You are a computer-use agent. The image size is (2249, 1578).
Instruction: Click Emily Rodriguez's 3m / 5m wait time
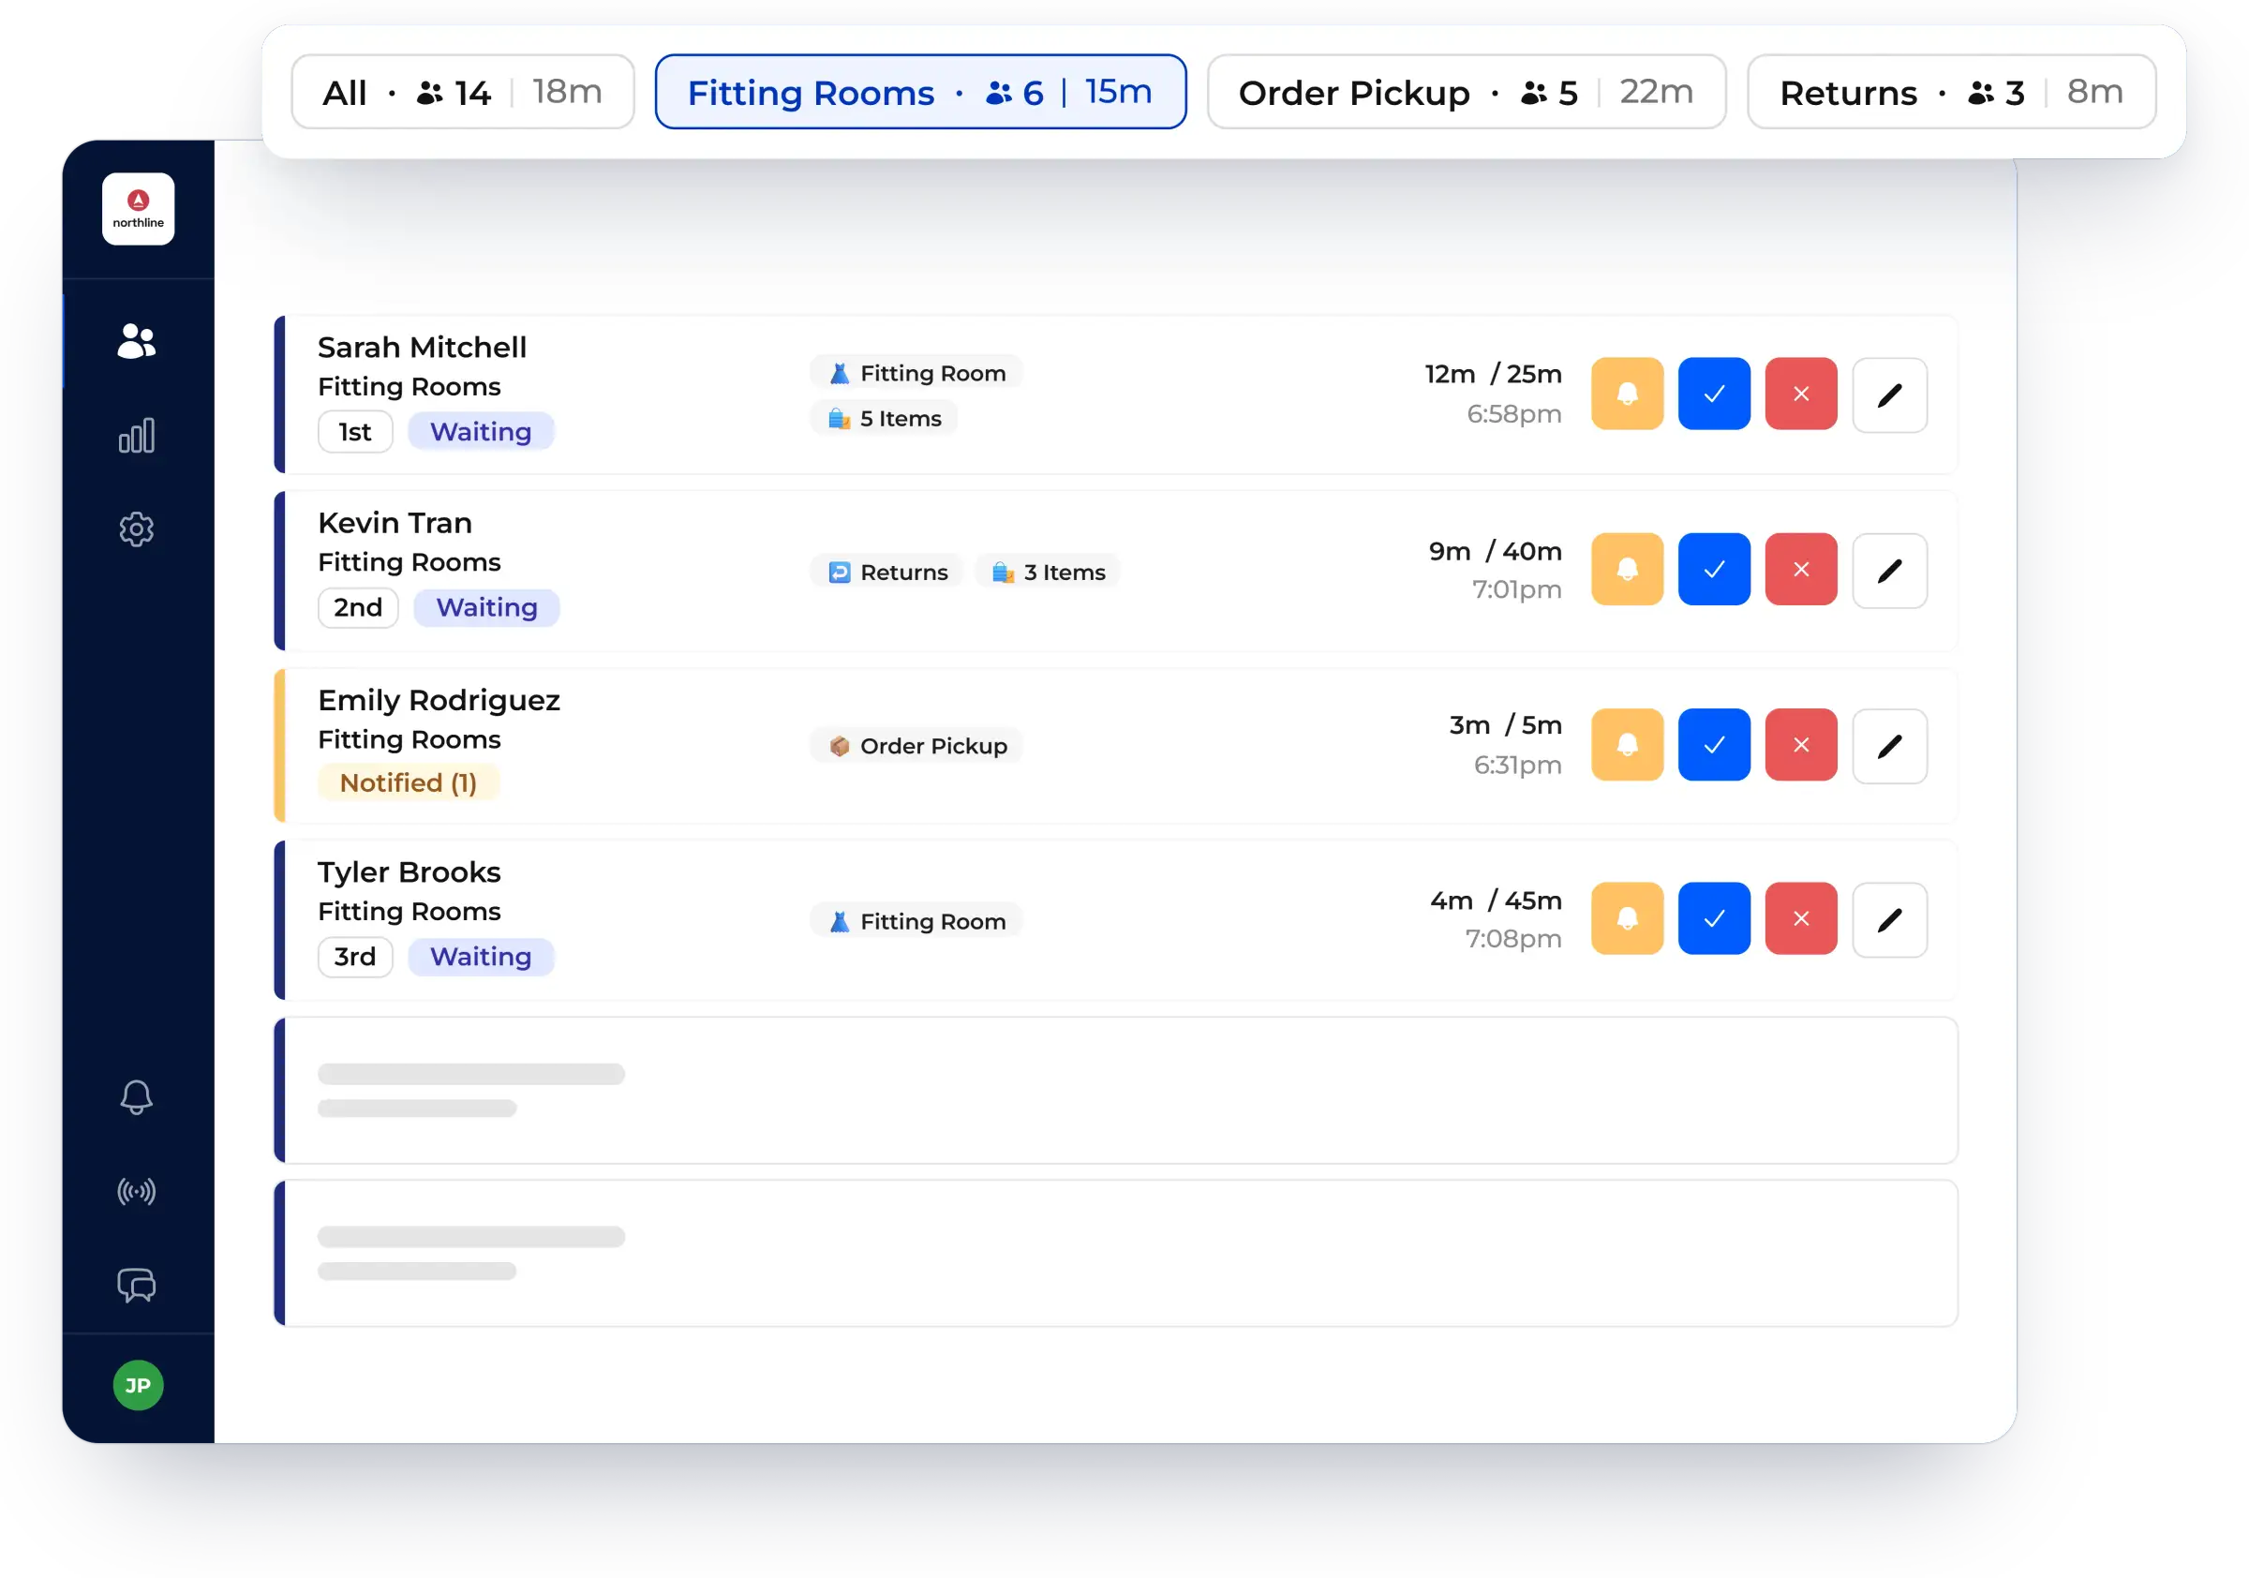[1506, 725]
